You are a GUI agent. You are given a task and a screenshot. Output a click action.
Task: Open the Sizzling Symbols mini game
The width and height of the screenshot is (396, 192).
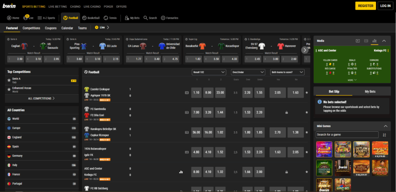click(x=324, y=150)
